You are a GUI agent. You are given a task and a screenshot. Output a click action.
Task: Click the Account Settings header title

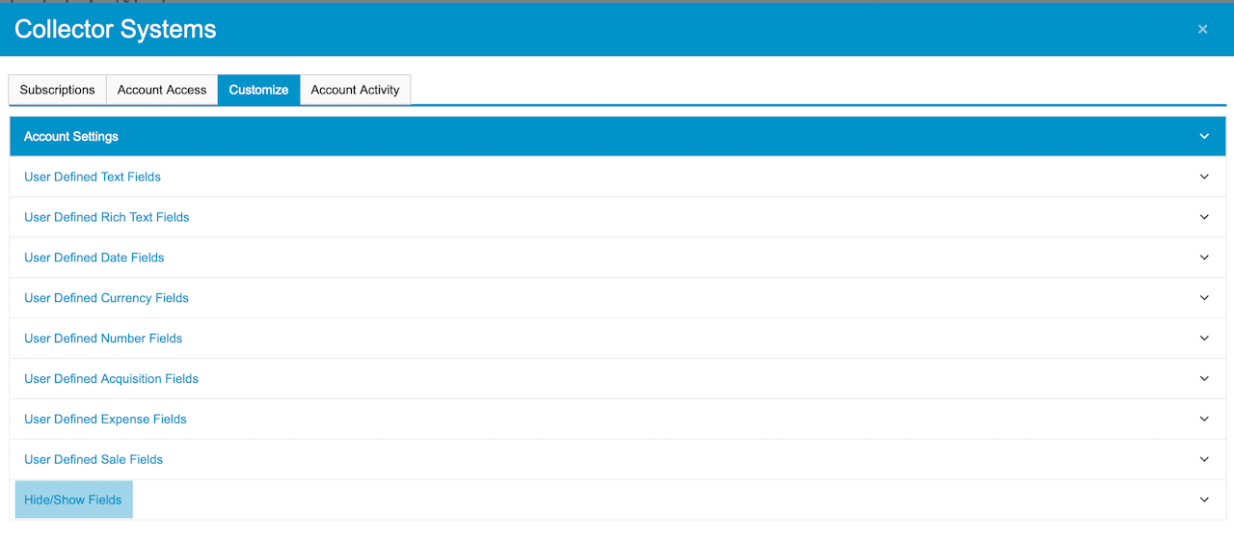[71, 136]
